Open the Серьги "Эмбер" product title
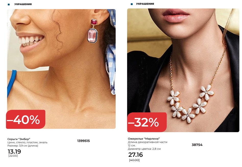 [x=19, y=139]
